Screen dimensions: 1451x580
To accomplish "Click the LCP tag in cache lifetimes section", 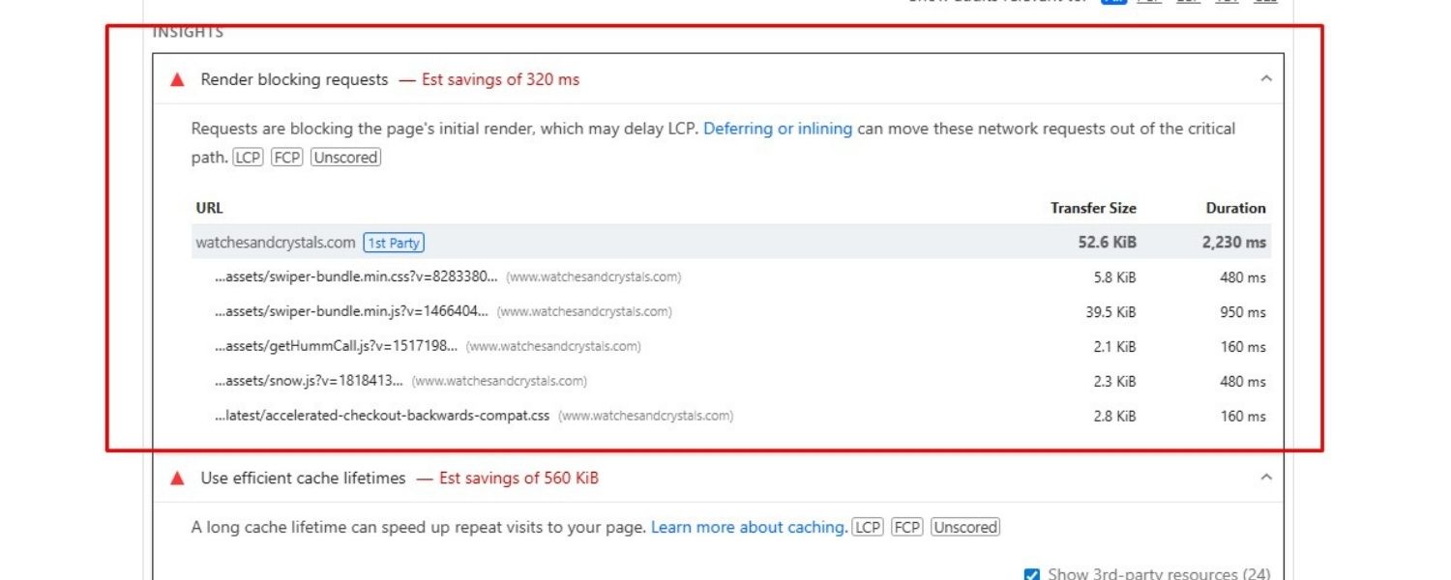I will point(868,527).
